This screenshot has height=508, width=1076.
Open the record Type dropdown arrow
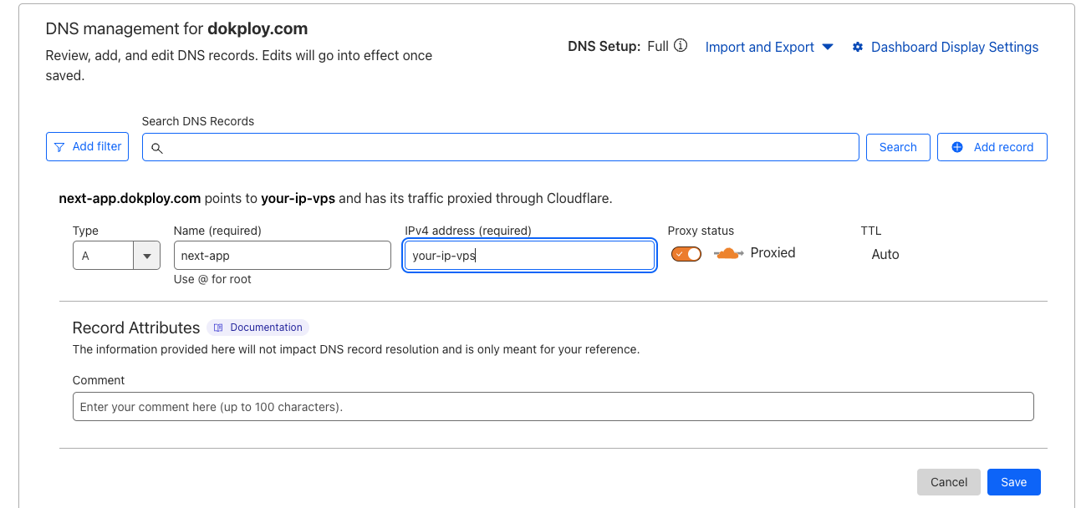147,256
